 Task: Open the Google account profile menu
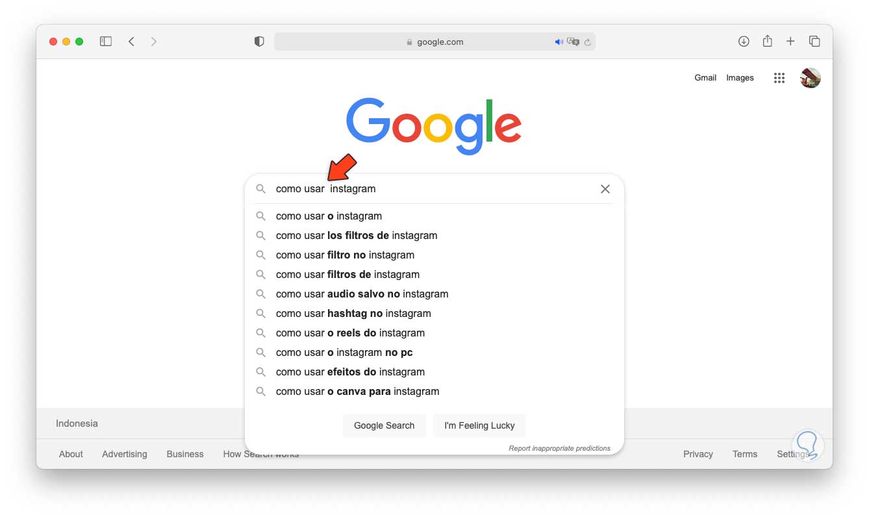tap(810, 78)
